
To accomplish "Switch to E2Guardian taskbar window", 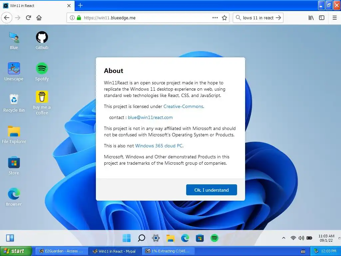I will 61,251.
